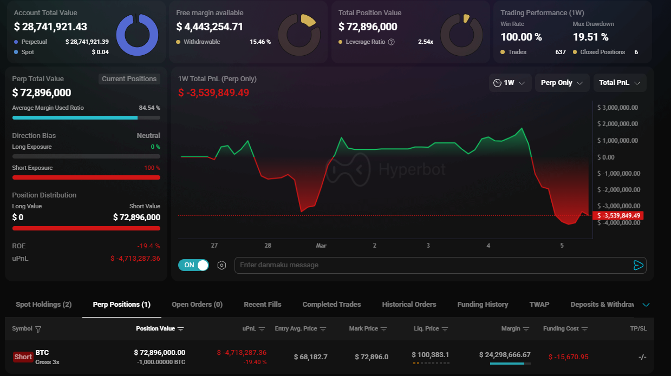Viewport: 671px width, 376px height.
Task: Open the Funding History tab
Action: [483, 305]
